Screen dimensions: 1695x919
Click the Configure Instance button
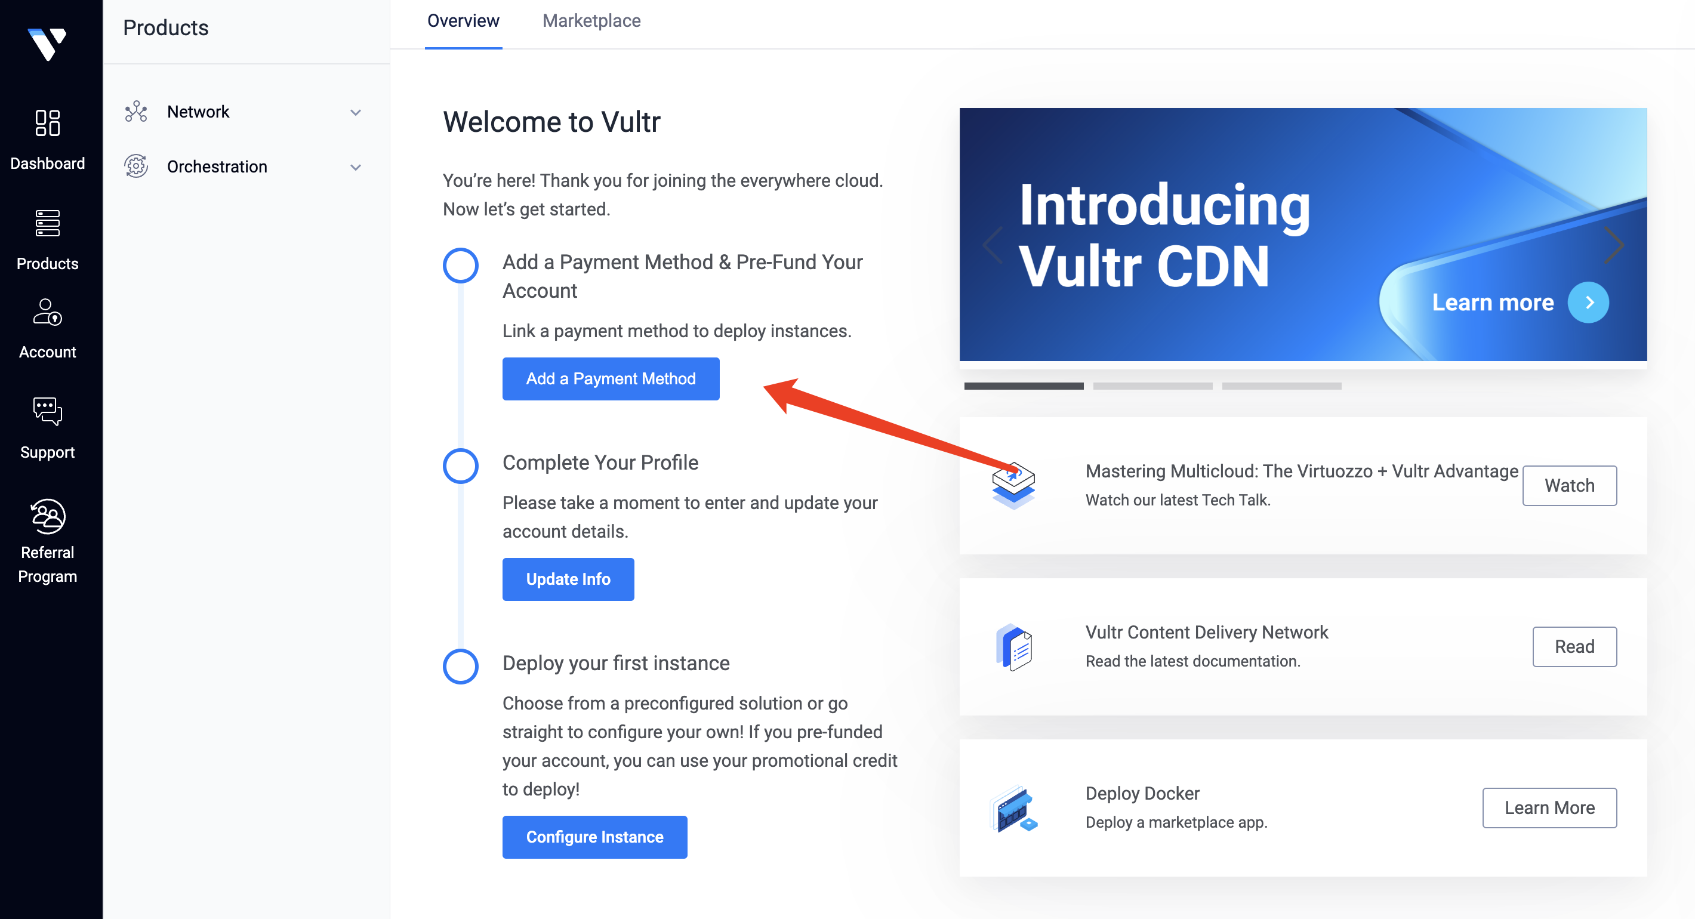coord(595,837)
